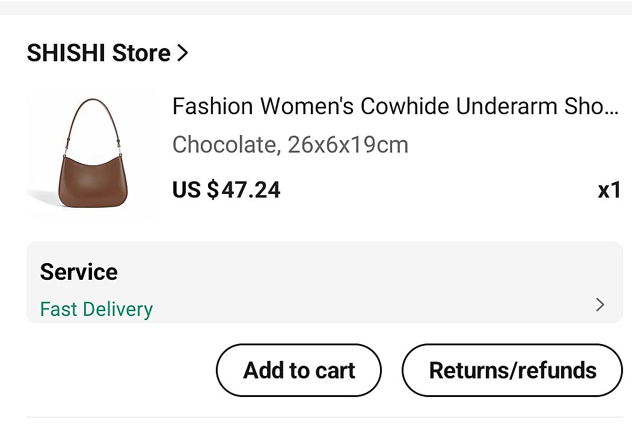Open the brown handbag product thumbnail
This screenshot has height=442, width=632.
(91, 155)
